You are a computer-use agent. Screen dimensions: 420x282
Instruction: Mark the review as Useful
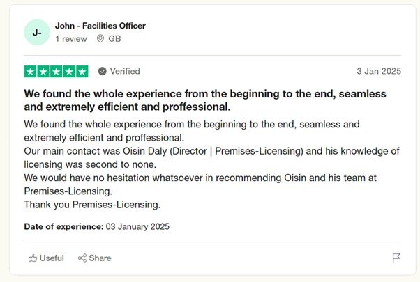[46, 258]
